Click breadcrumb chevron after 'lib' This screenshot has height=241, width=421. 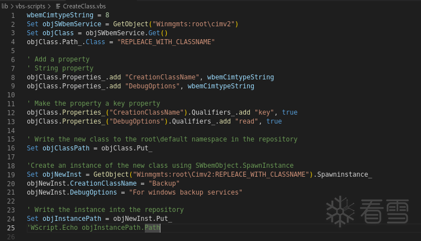pos(12,6)
